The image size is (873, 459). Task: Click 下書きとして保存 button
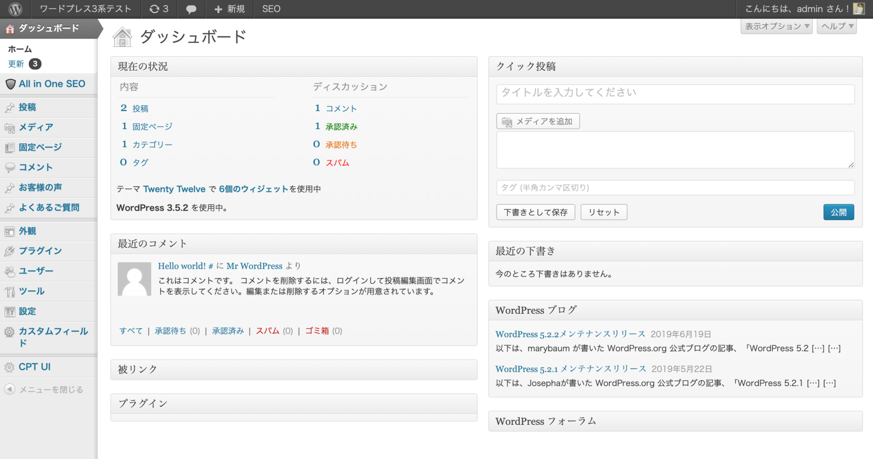click(x=536, y=212)
